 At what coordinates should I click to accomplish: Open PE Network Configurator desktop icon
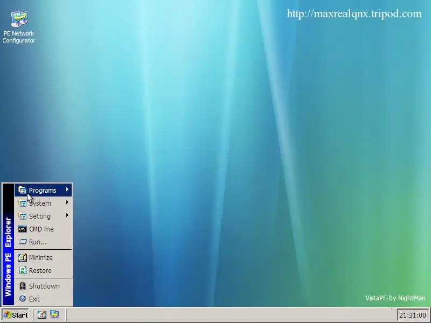[x=19, y=26]
